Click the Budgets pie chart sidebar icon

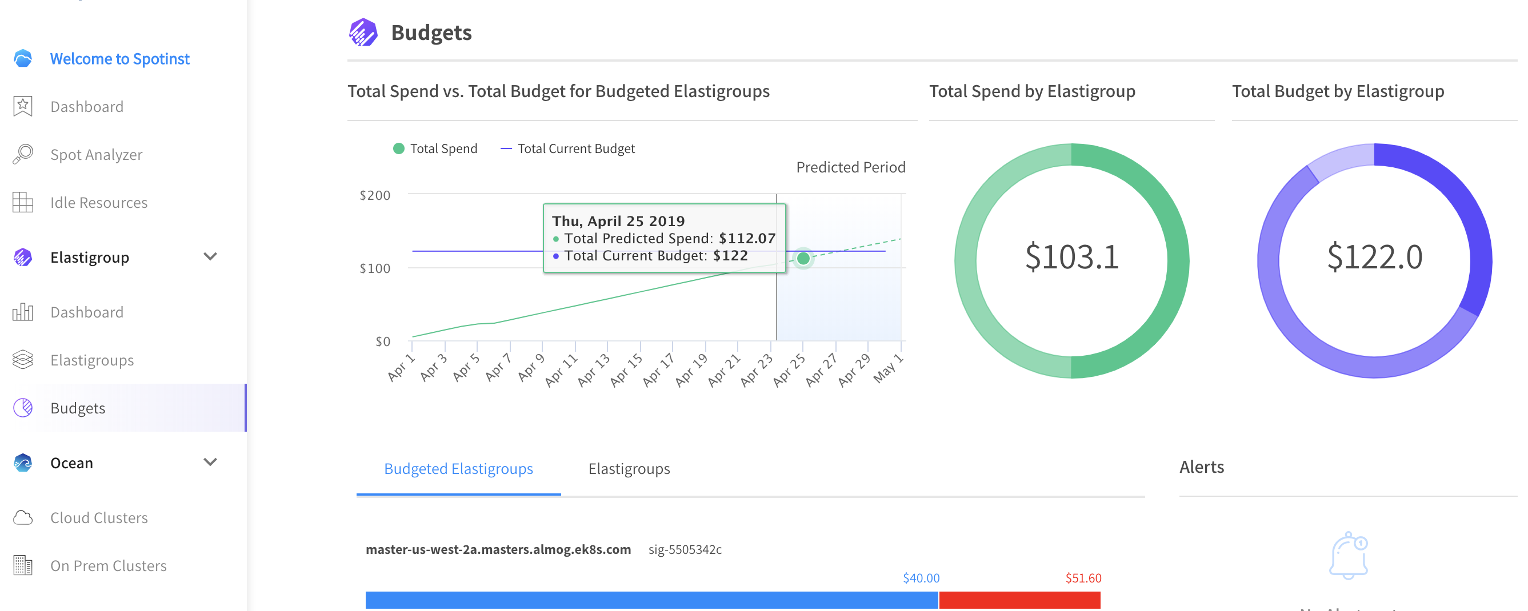click(22, 408)
